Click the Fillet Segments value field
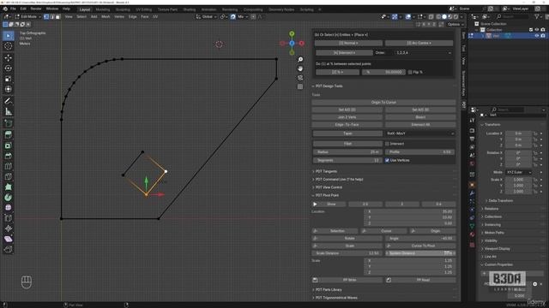The width and height of the screenshot is (549, 308). click(347, 160)
